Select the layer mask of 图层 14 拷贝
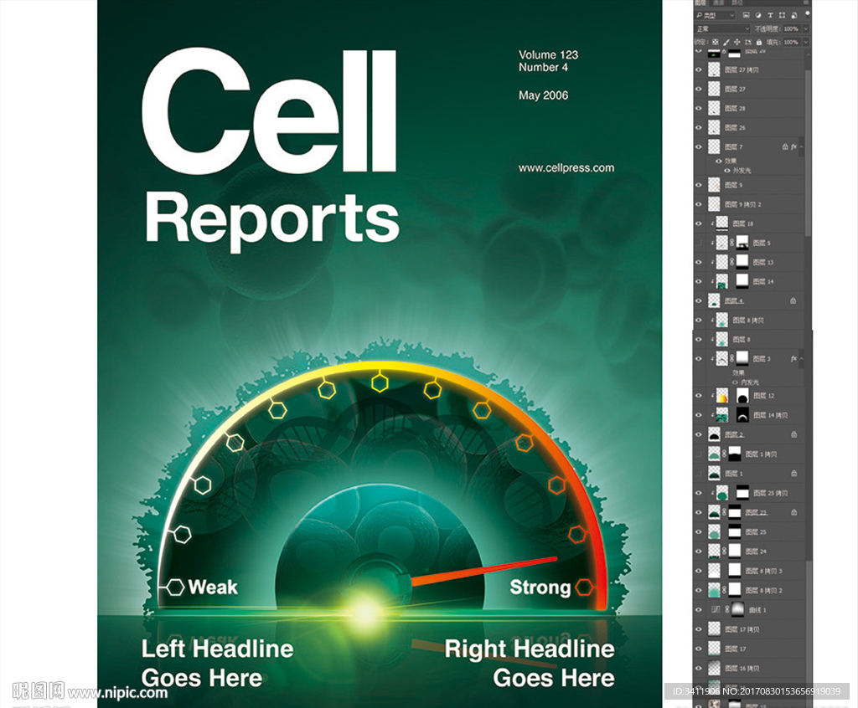 click(742, 415)
